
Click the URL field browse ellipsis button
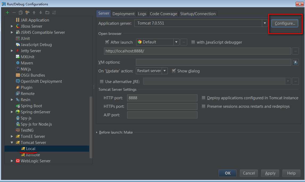tap(295, 51)
